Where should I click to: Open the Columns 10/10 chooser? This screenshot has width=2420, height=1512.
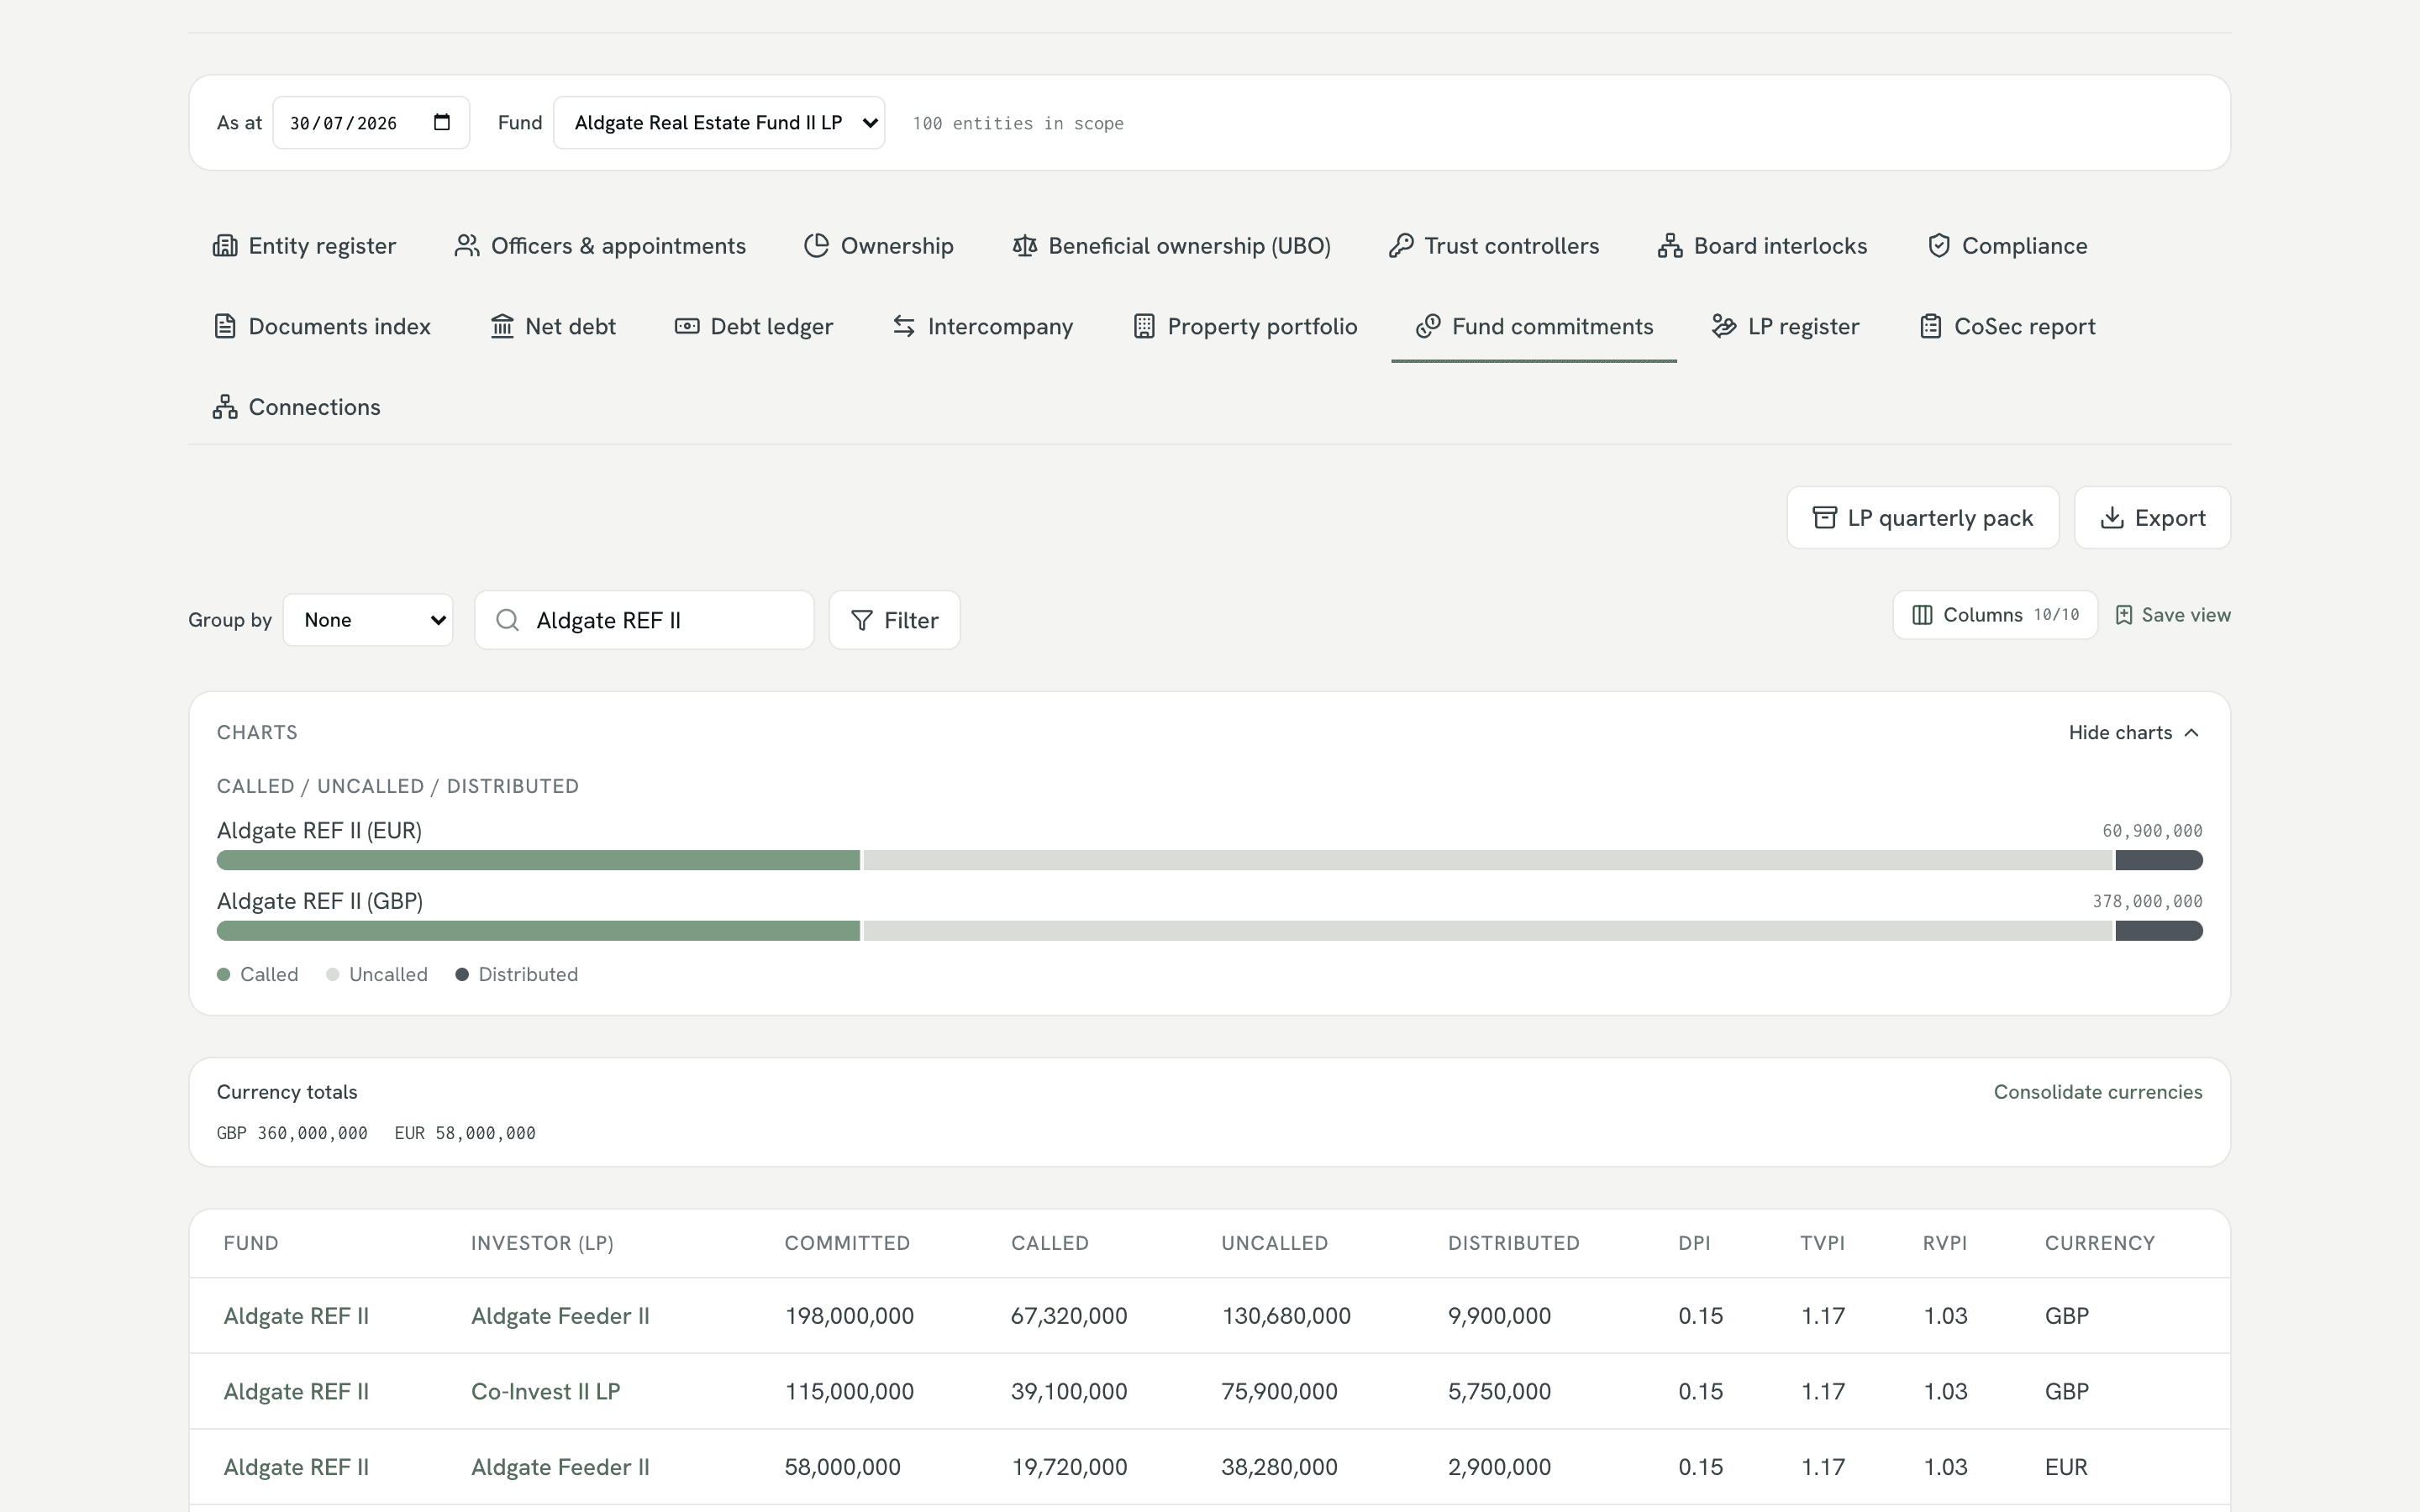[x=1995, y=615]
